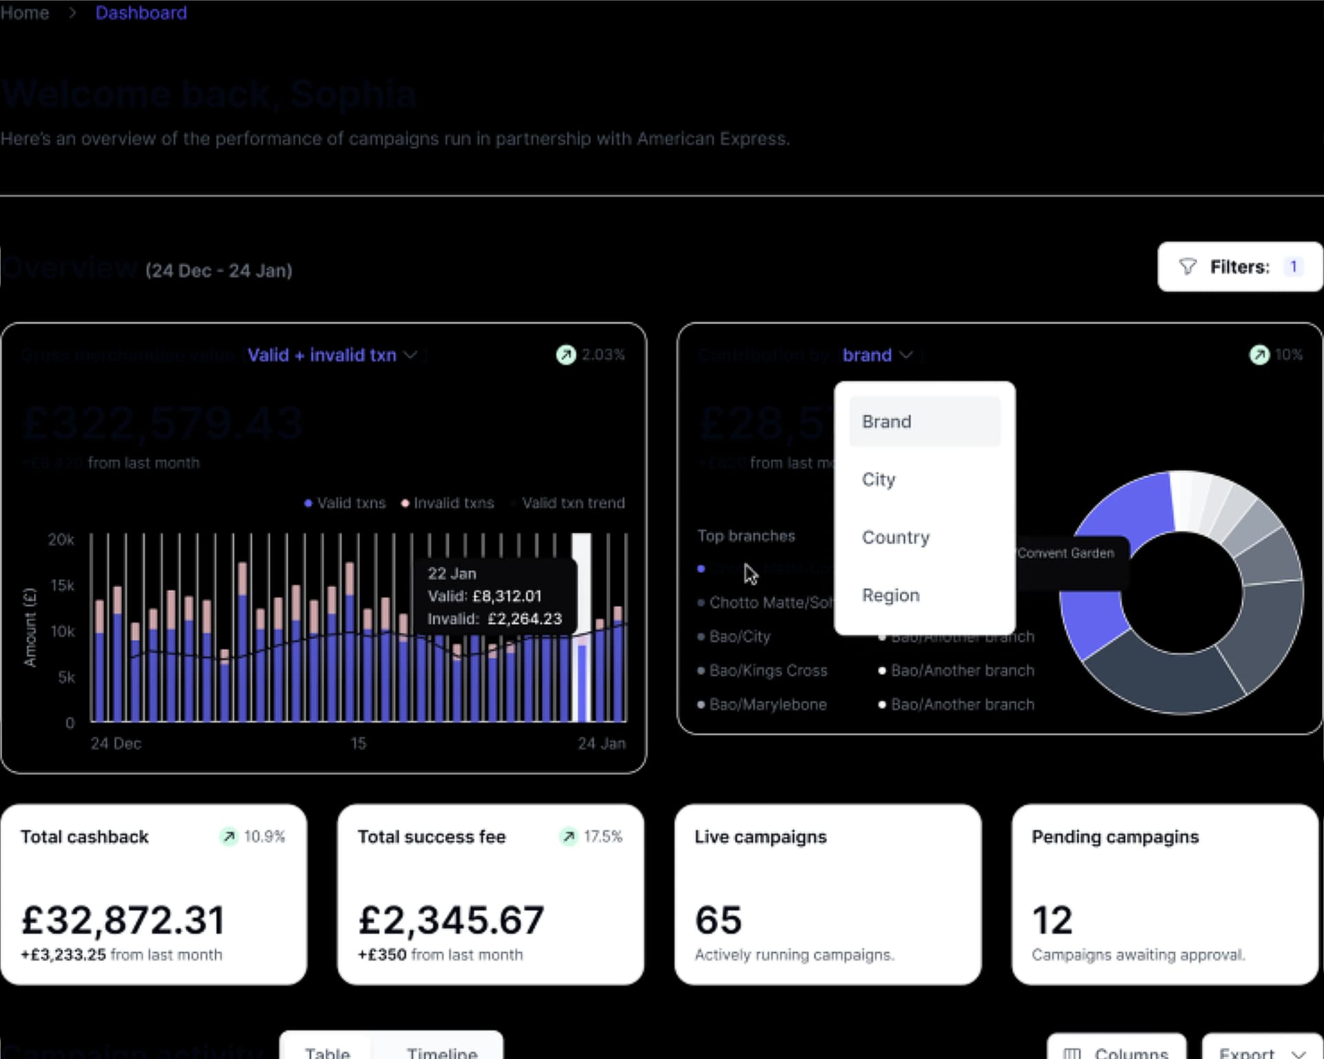This screenshot has height=1059, width=1324.
Task: Select City from the dropdown list
Action: tap(879, 479)
